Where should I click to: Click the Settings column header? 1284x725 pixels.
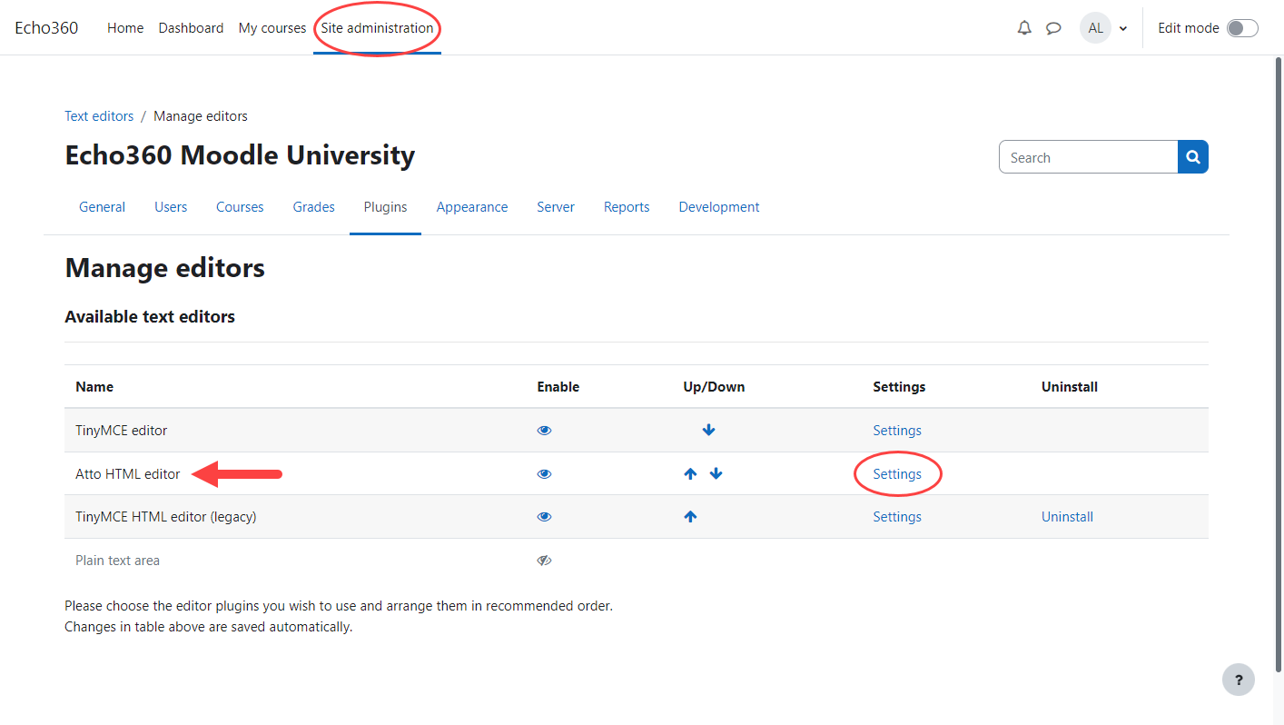[x=899, y=387]
